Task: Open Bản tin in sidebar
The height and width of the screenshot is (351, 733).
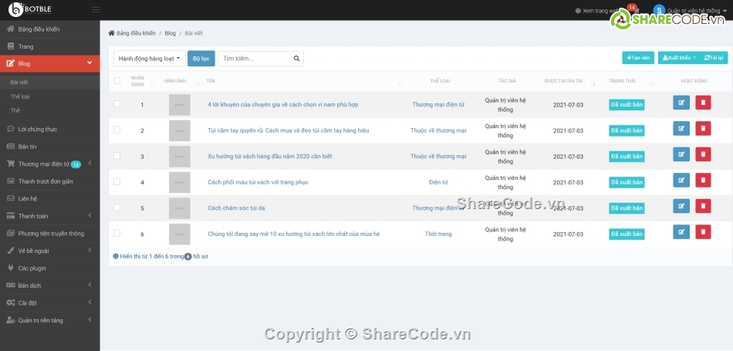Action: coord(49,147)
